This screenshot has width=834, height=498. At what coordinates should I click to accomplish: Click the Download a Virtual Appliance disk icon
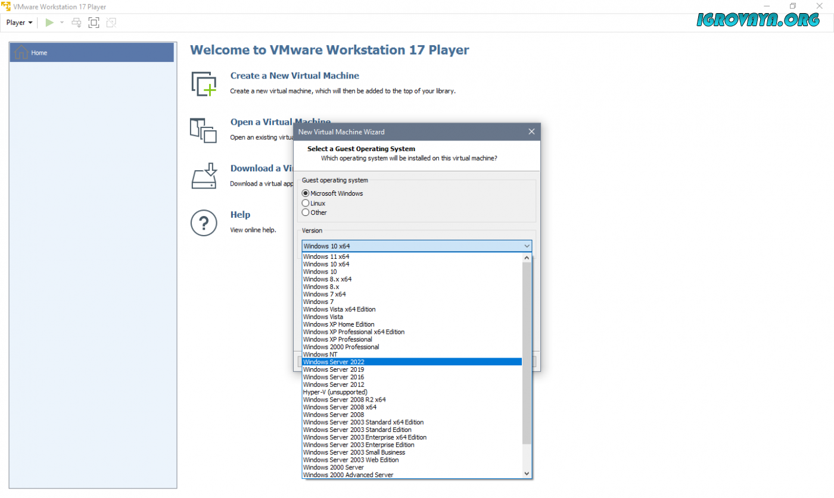pos(204,176)
